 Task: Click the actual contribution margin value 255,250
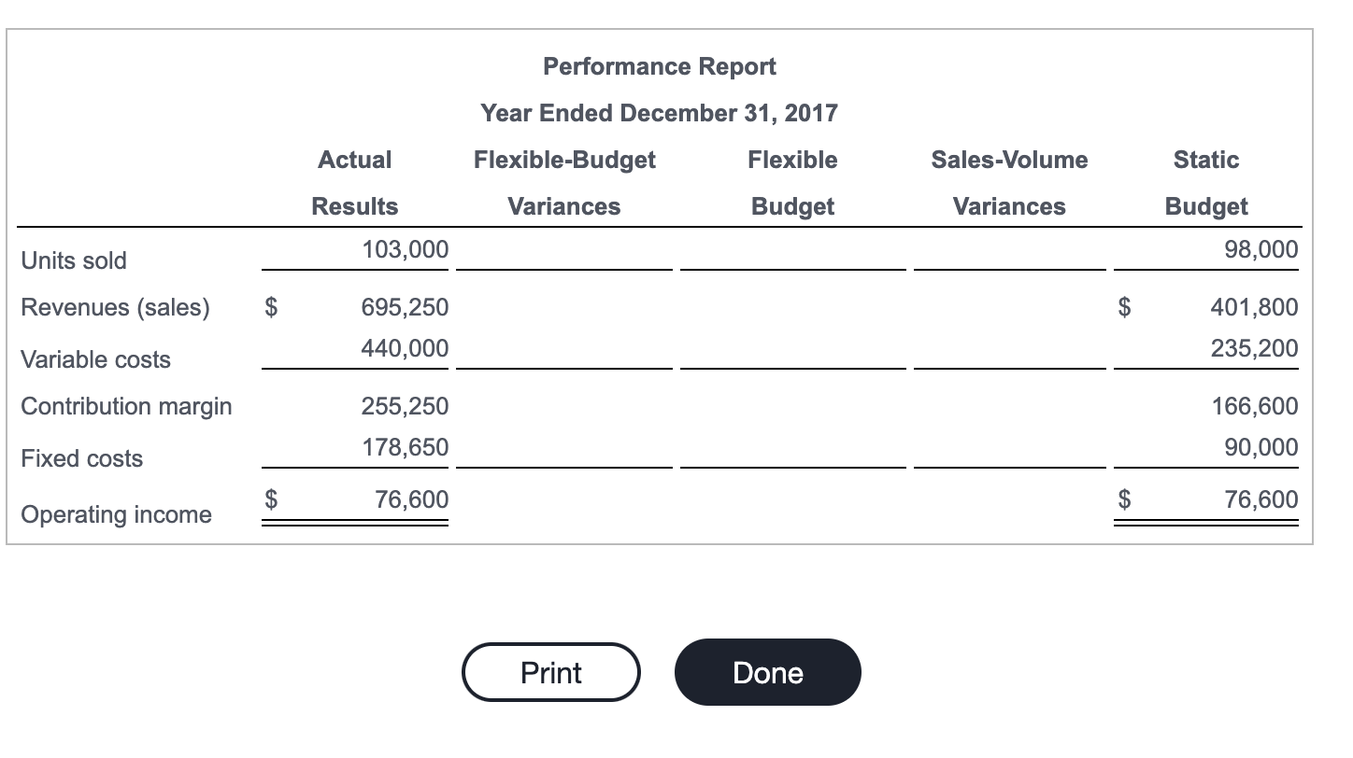pyautogui.click(x=405, y=406)
